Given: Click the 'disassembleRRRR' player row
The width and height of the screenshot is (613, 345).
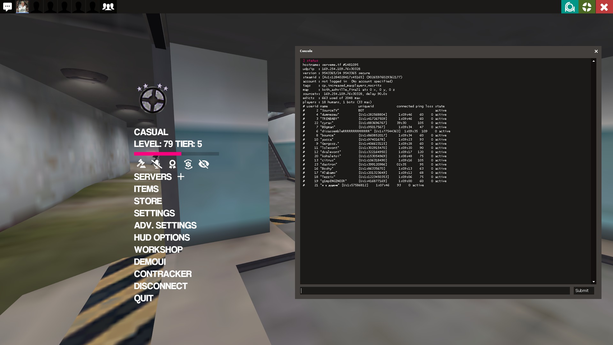Looking at the screenshot, I should 376,131.
